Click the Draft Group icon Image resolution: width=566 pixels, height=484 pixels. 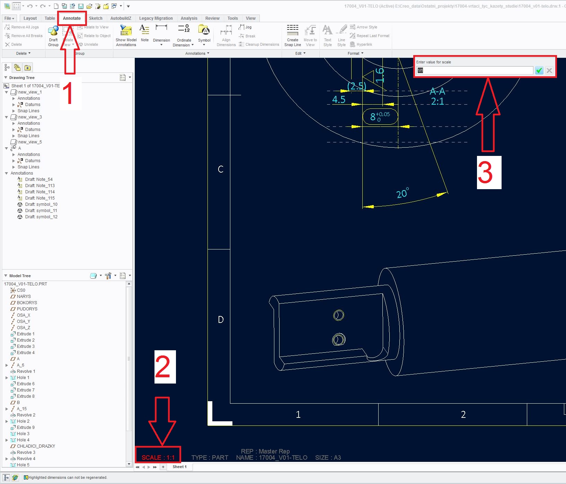click(x=53, y=36)
